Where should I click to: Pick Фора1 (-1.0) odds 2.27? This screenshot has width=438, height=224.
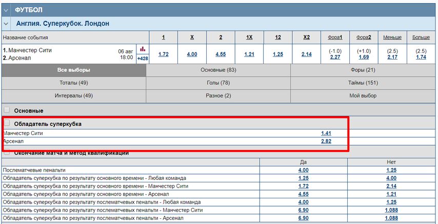(x=335, y=57)
